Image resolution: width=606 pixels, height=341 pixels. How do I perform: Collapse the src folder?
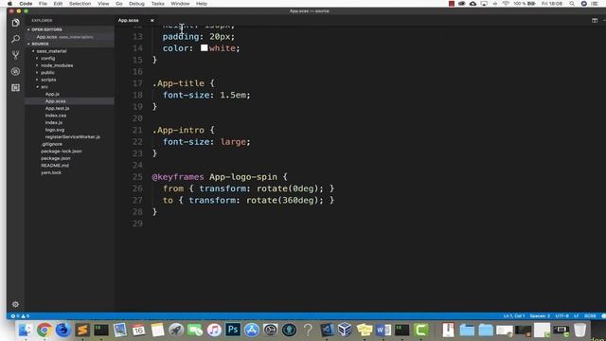click(45, 87)
